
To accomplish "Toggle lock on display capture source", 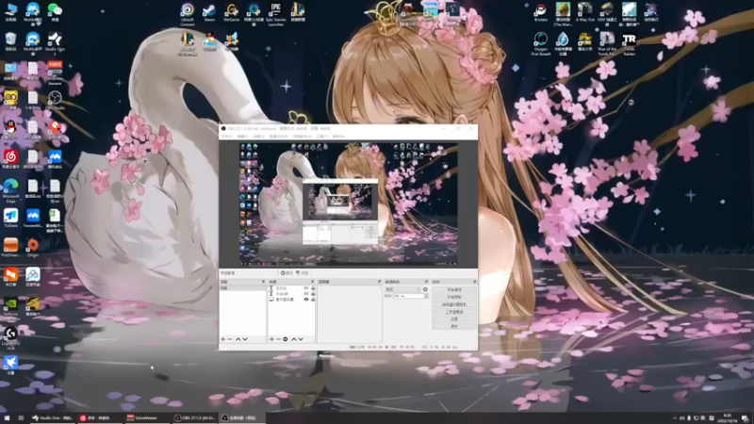I will click(313, 300).
